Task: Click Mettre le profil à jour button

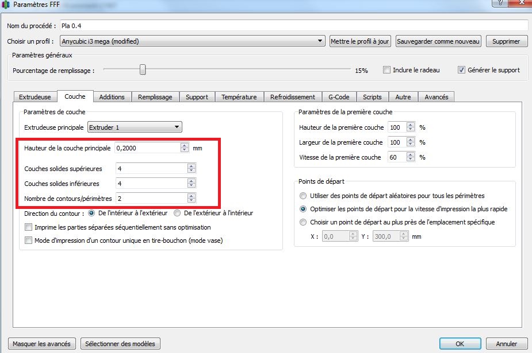Action: [x=360, y=41]
